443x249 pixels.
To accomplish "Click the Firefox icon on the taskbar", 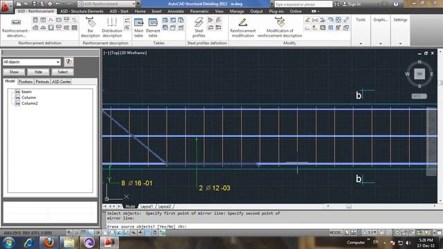I will [49, 242].
